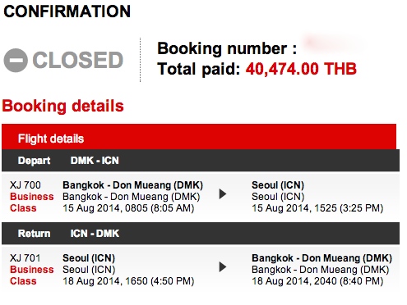Click flight number XJ 700
The image size is (407, 305).
tap(25, 185)
